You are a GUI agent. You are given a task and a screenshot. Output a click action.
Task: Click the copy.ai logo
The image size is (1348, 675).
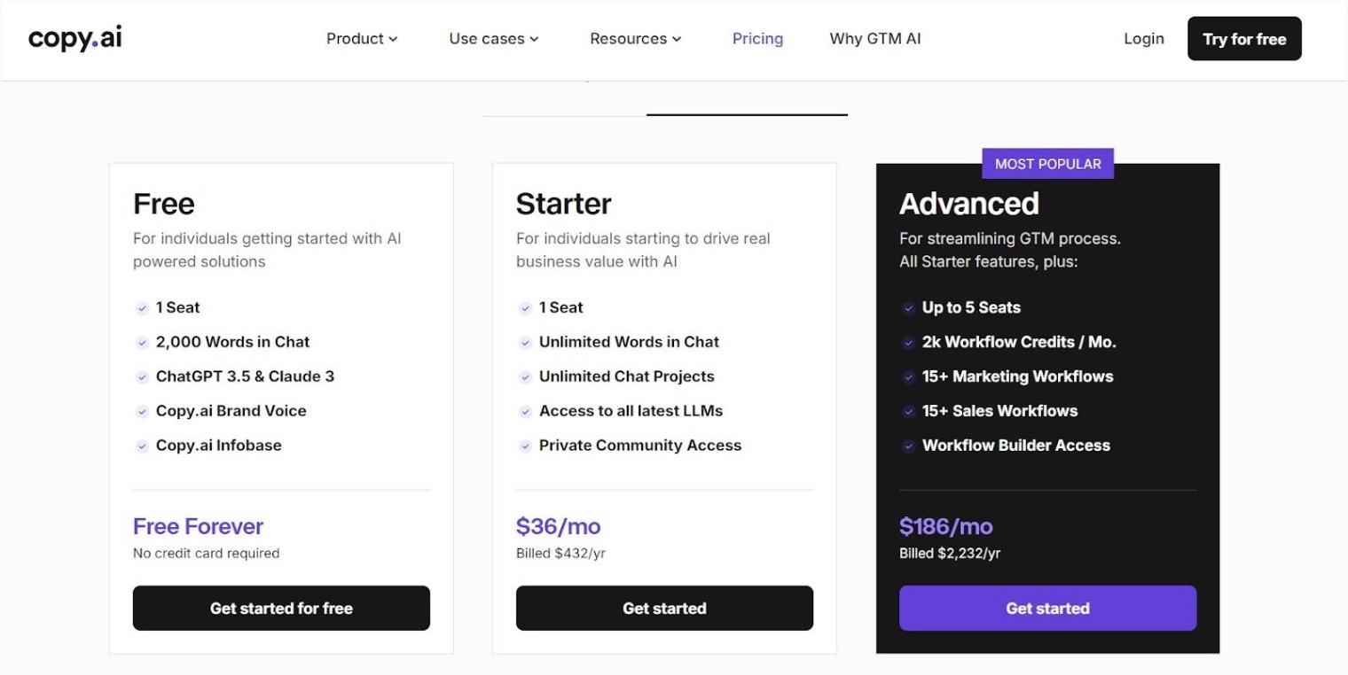coord(74,38)
